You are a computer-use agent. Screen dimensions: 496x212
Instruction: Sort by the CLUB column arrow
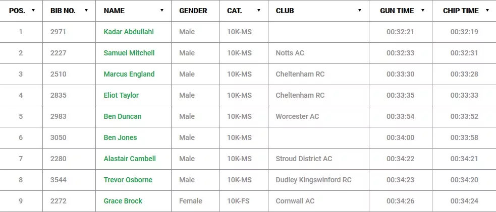[x=360, y=11]
